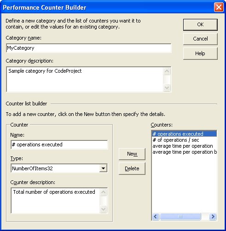Delete the selected counter

point(132,168)
